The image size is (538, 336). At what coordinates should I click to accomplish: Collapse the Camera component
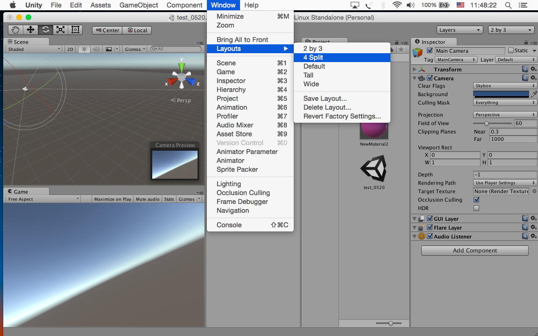point(415,78)
